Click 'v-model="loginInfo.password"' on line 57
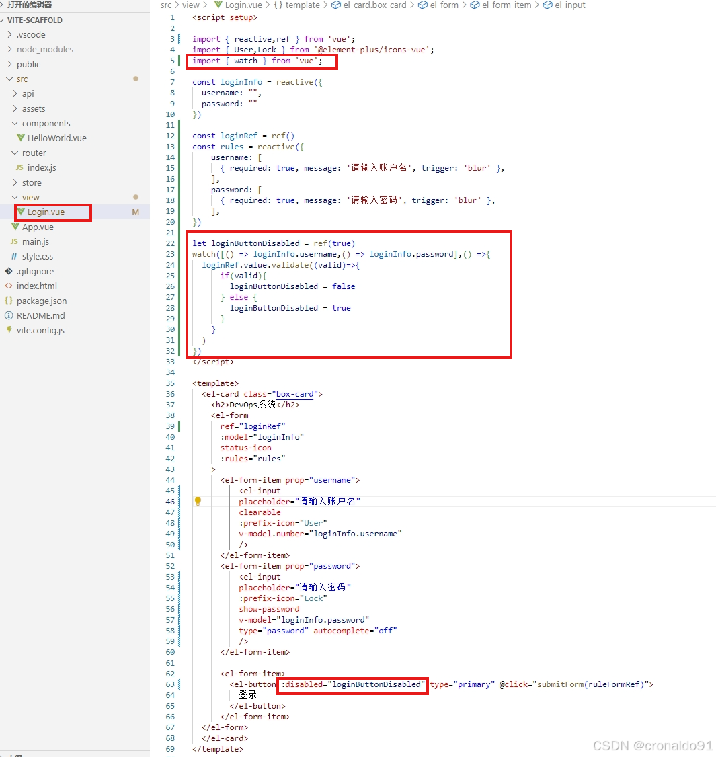 (x=304, y=619)
